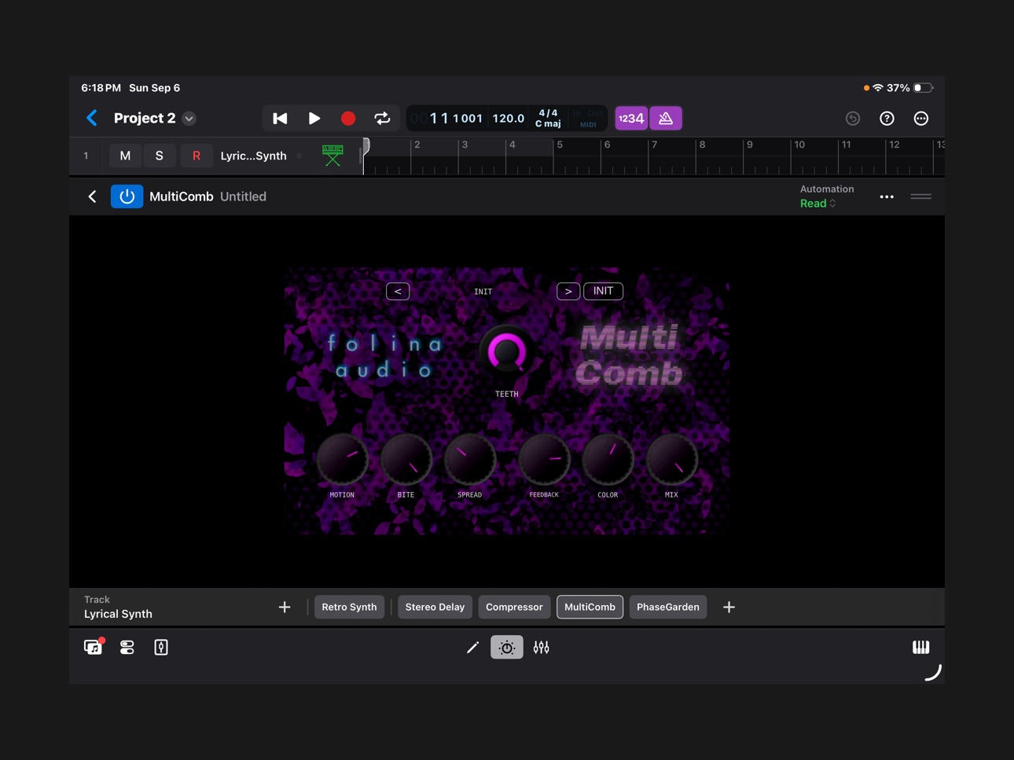
Task: Mute the Lyrical Synth track
Action: 125,156
